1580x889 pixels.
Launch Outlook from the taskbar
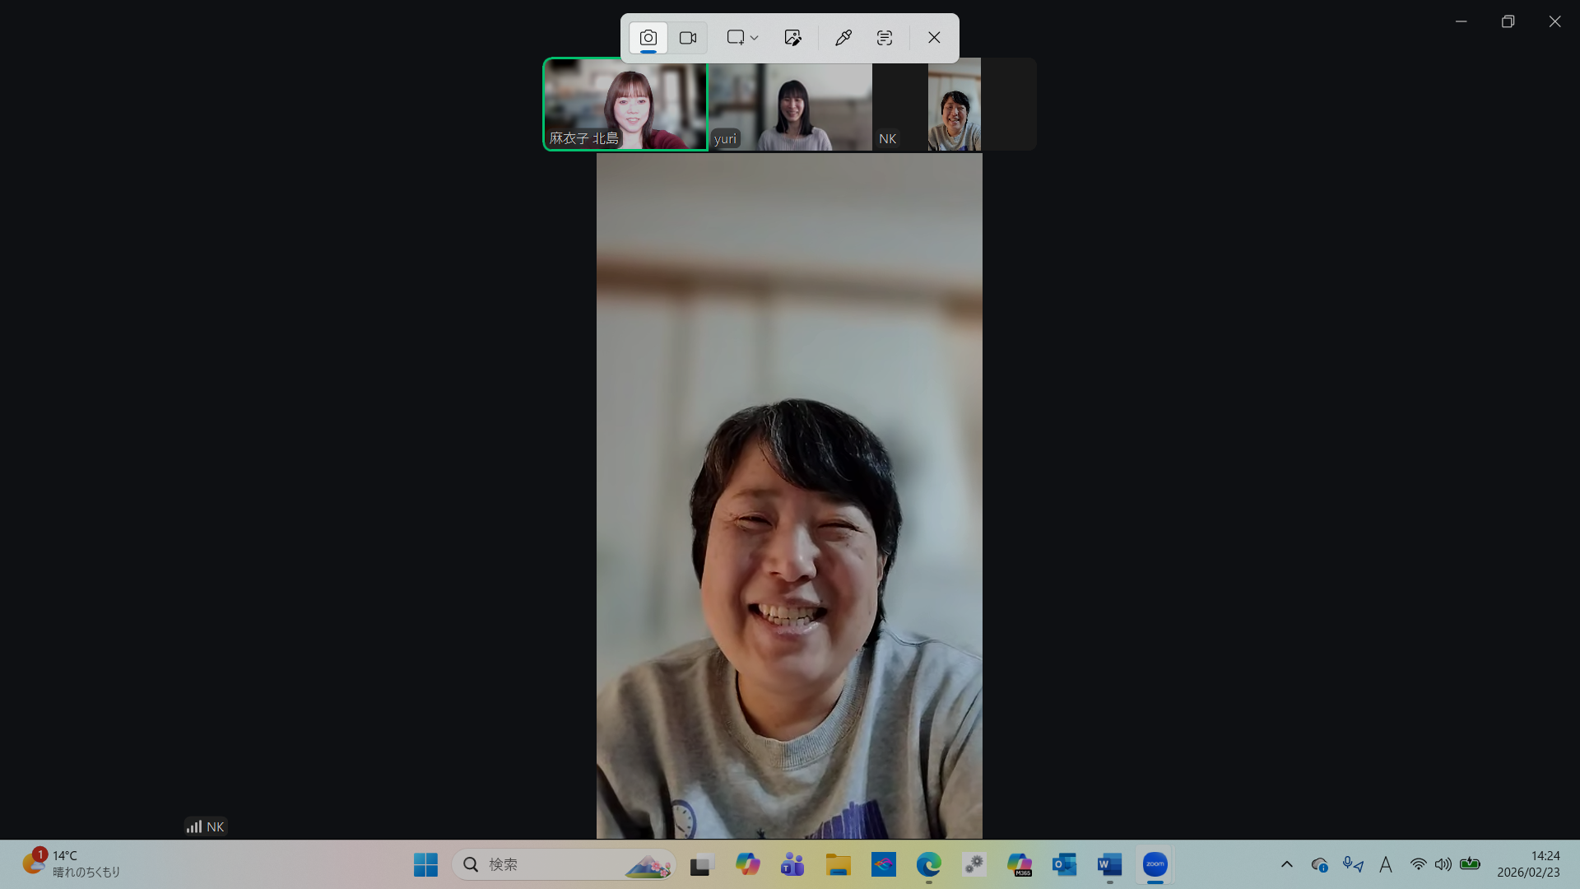tap(1064, 864)
